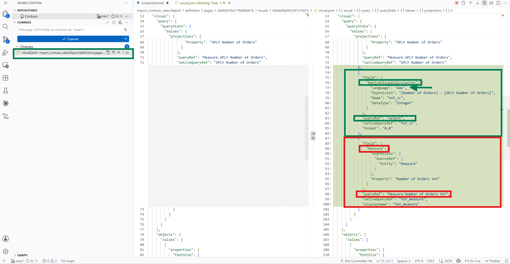Open the Extensions view in the activity bar
The width and height of the screenshot is (510, 264).
(6, 78)
